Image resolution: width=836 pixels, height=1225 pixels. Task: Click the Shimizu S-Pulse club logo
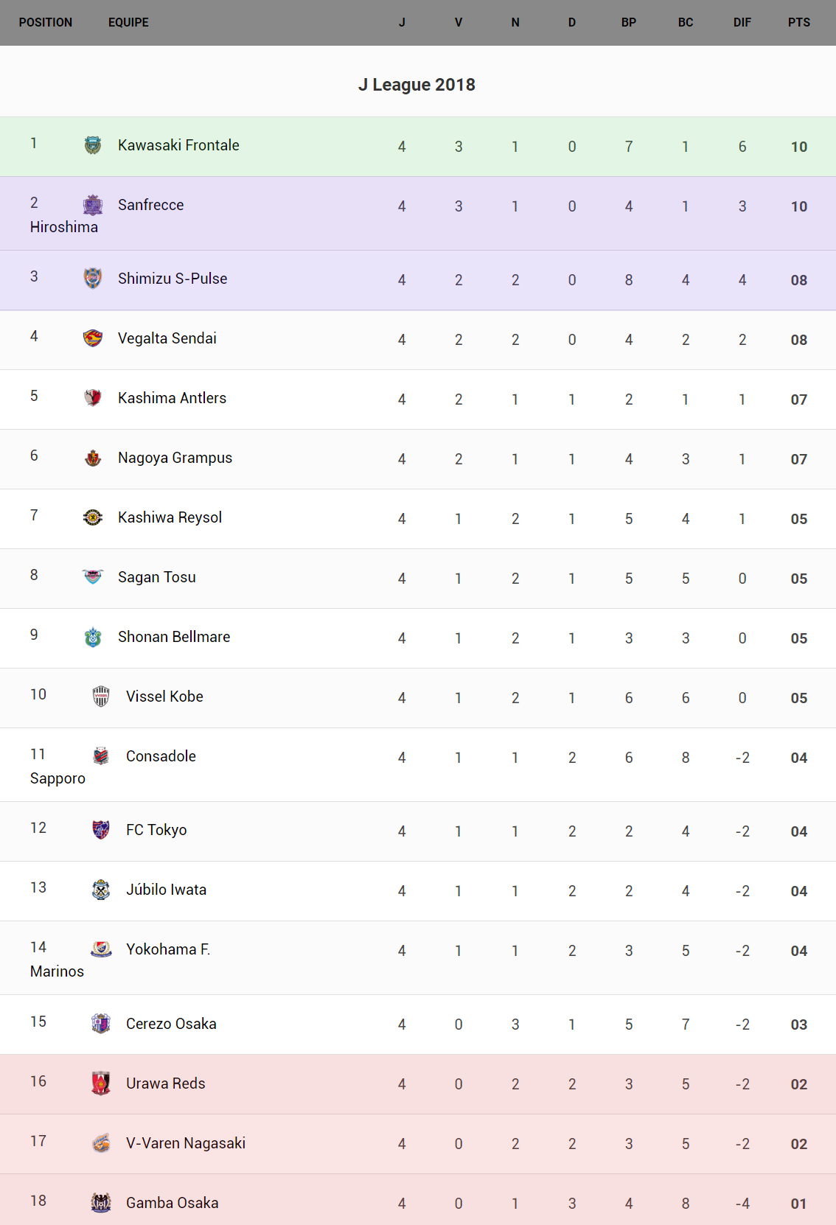click(x=93, y=279)
